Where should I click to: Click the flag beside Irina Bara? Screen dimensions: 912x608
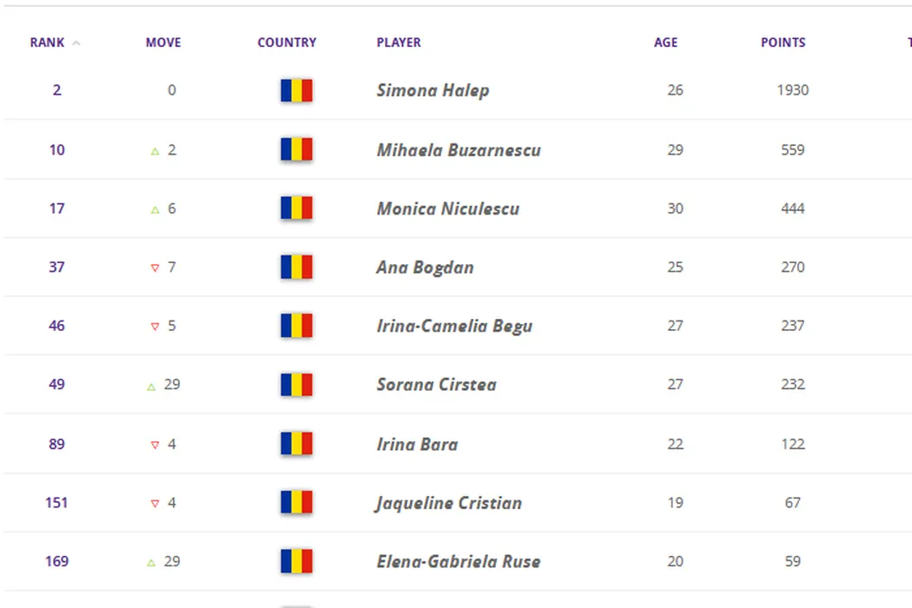(x=296, y=444)
